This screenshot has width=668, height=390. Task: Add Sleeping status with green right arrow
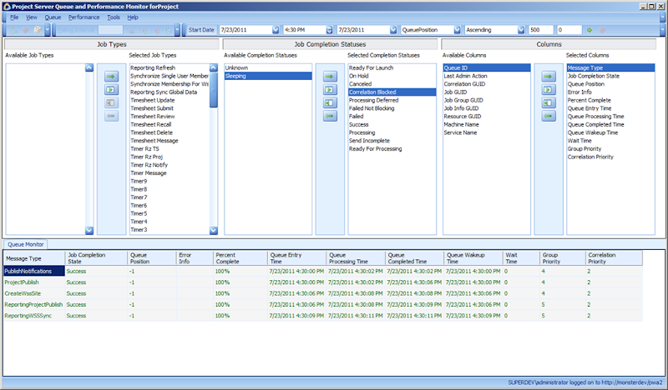click(329, 76)
